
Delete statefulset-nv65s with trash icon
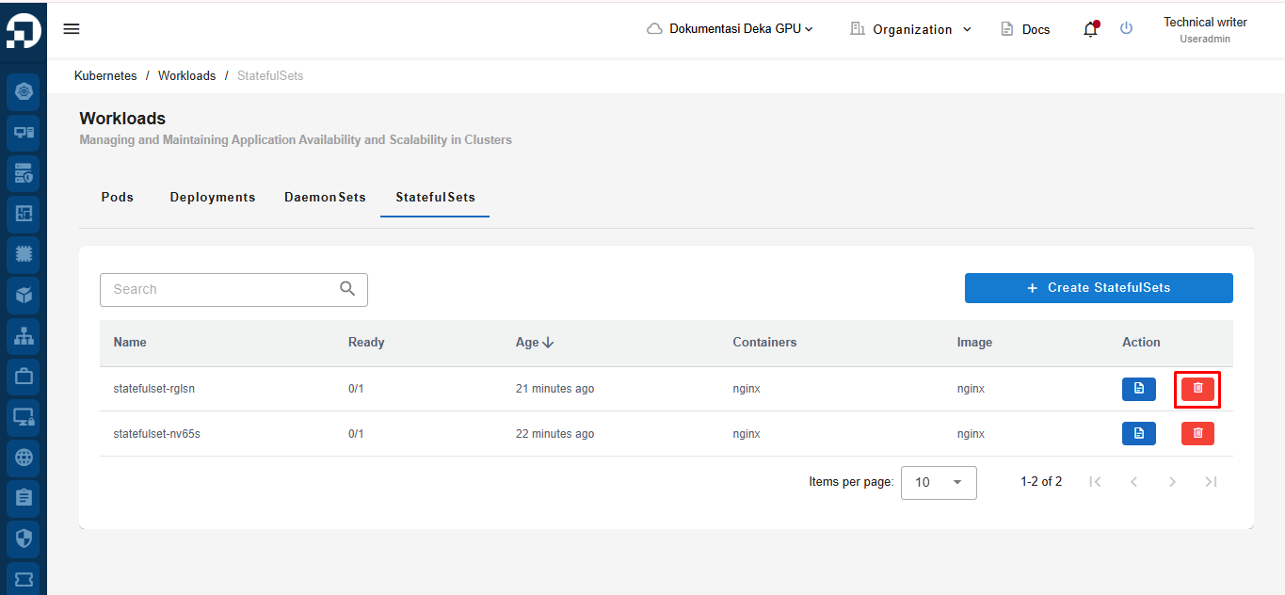click(1197, 433)
